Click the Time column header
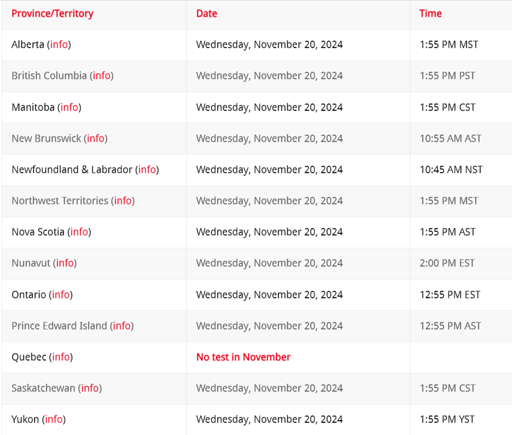The height and width of the screenshot is (435, 512). 431,13
